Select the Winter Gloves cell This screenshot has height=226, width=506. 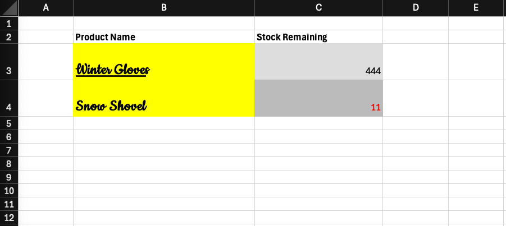pos(164,62)
